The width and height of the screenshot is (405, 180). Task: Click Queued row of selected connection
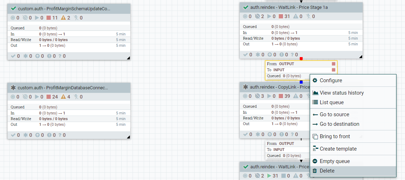pos(288,76)
